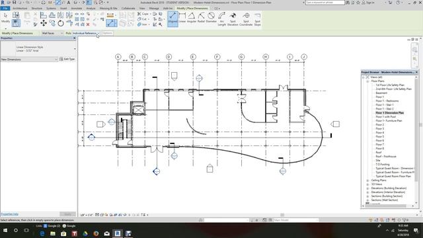Click Sign In in title bar
The image size is (423, 238).
click(x=368, y=3)
